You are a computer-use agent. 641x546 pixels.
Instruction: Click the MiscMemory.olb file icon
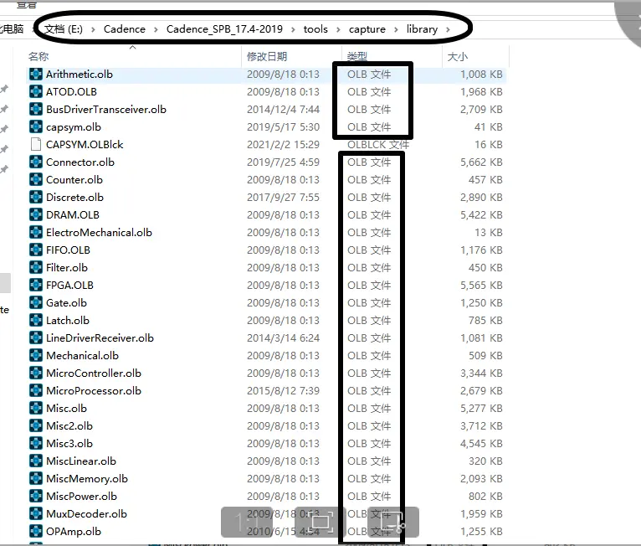tap(36, 479)
